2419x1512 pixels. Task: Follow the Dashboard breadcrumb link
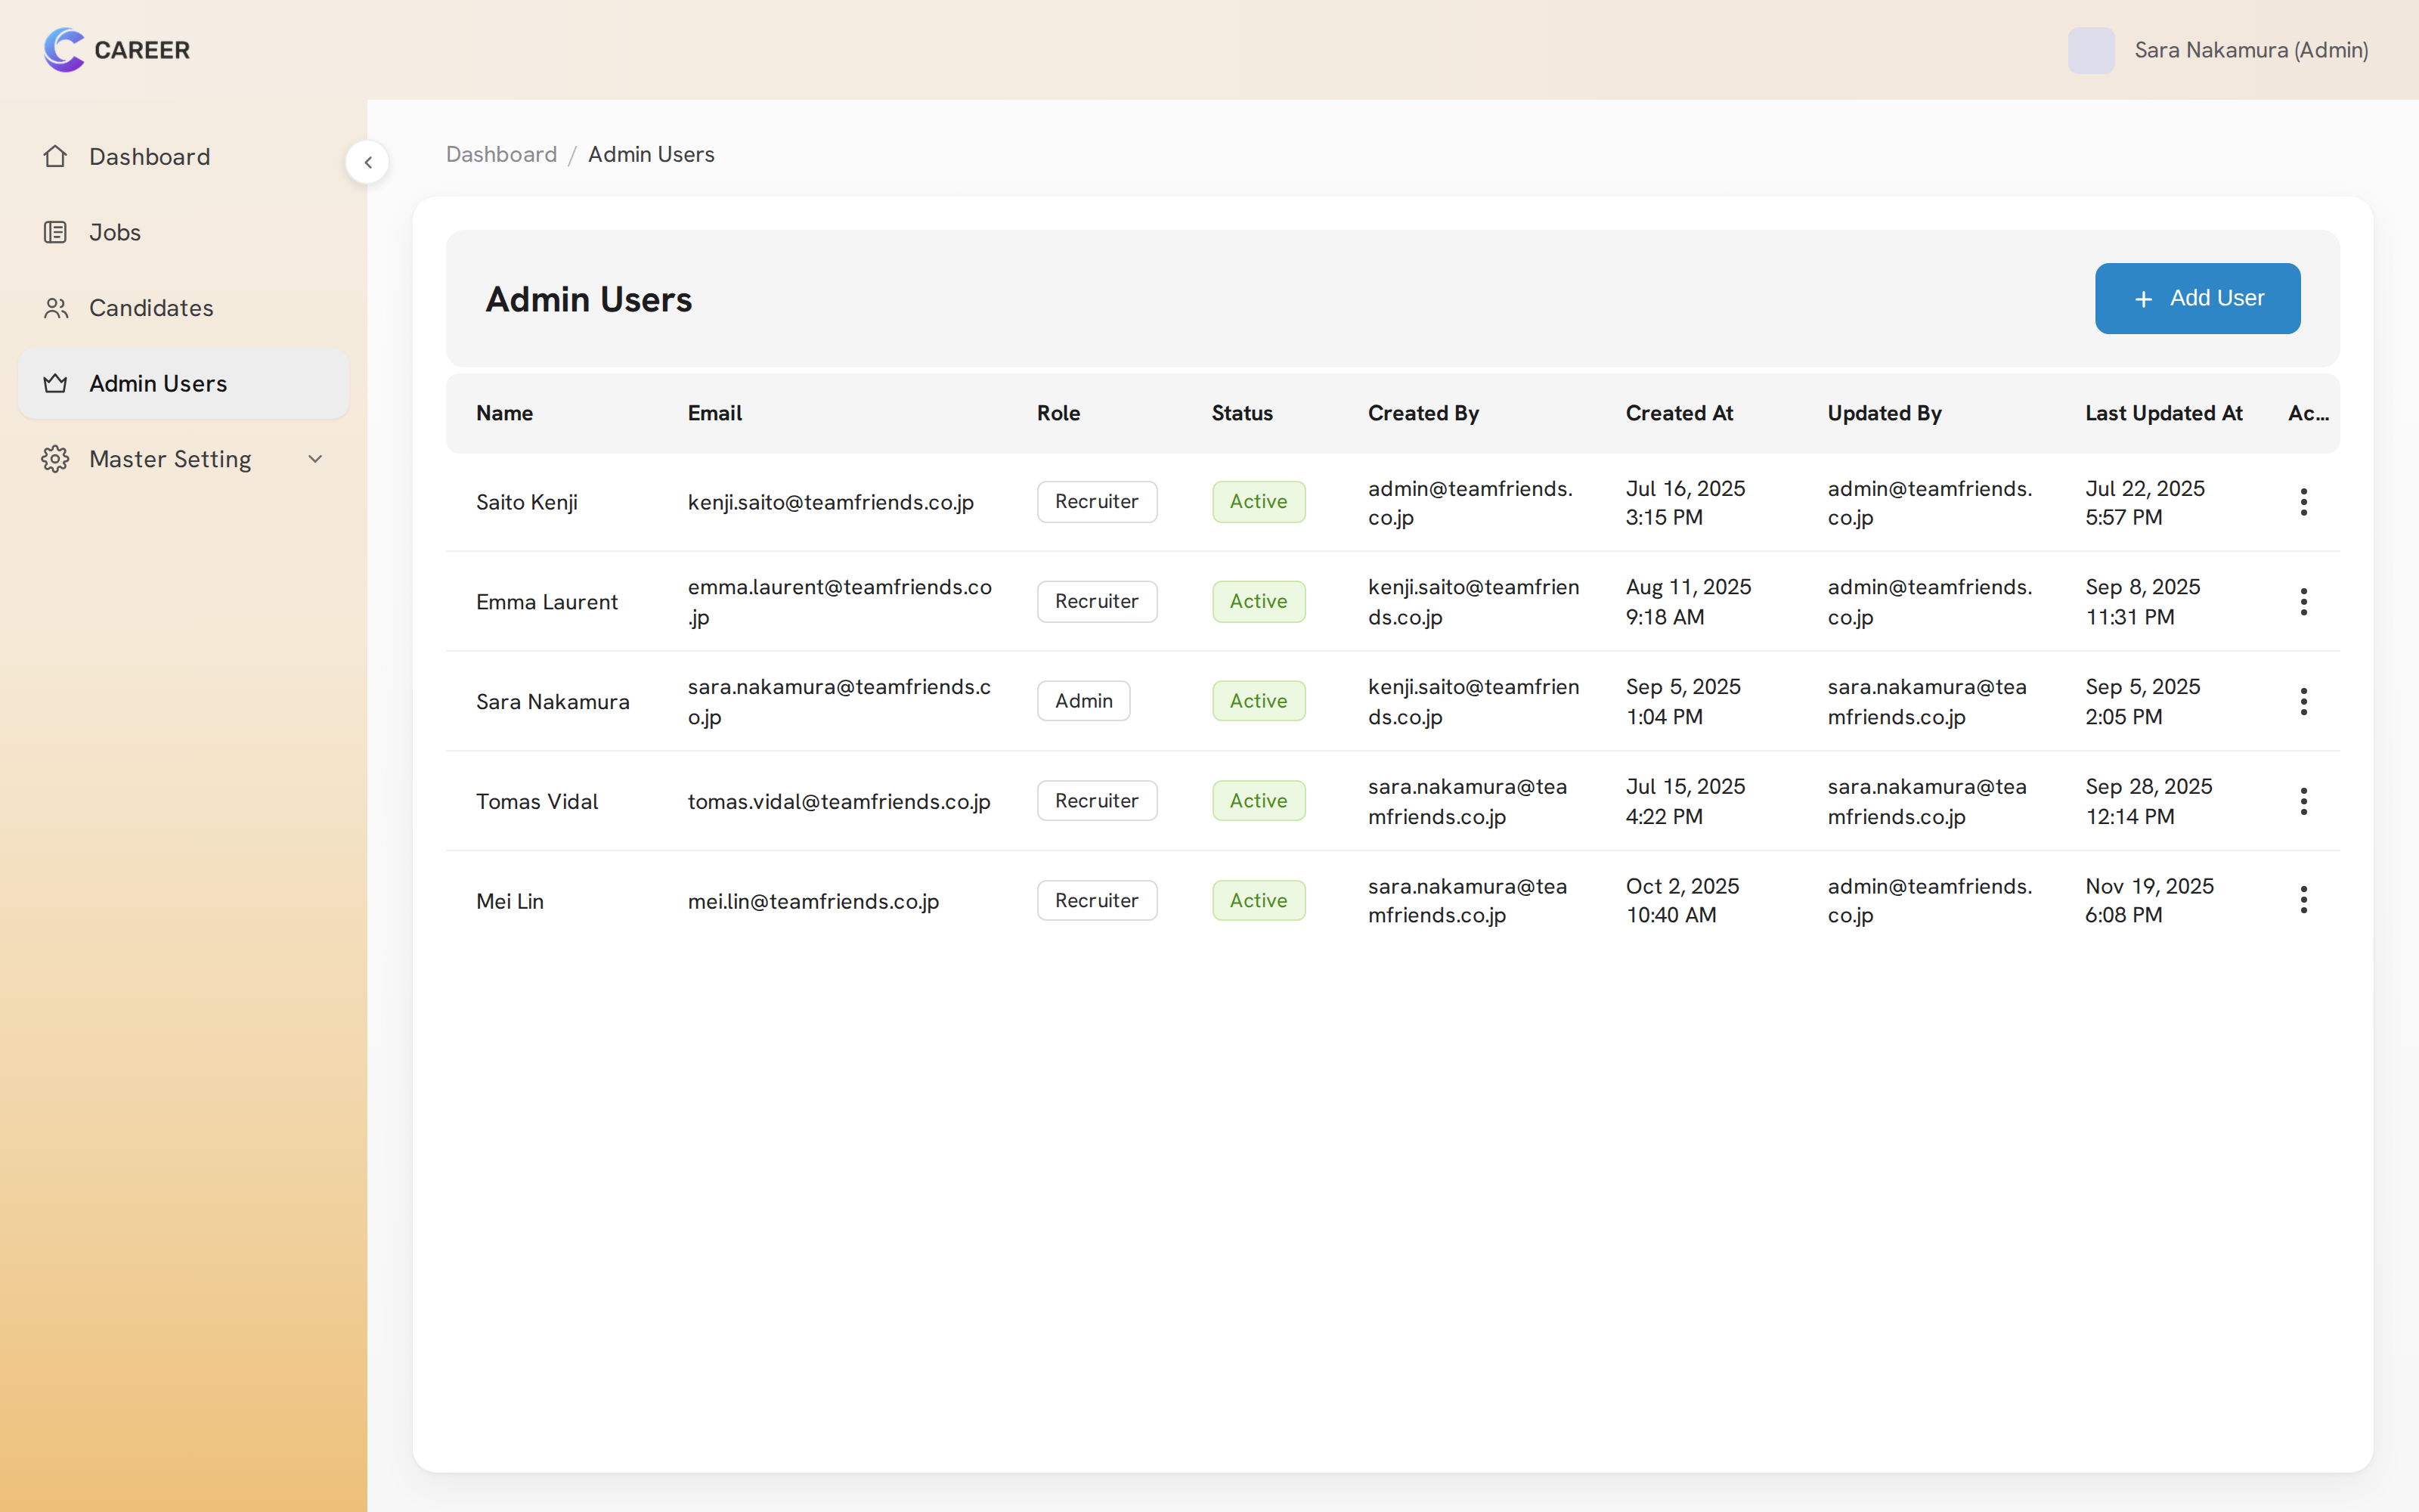[x=502, y=154]
